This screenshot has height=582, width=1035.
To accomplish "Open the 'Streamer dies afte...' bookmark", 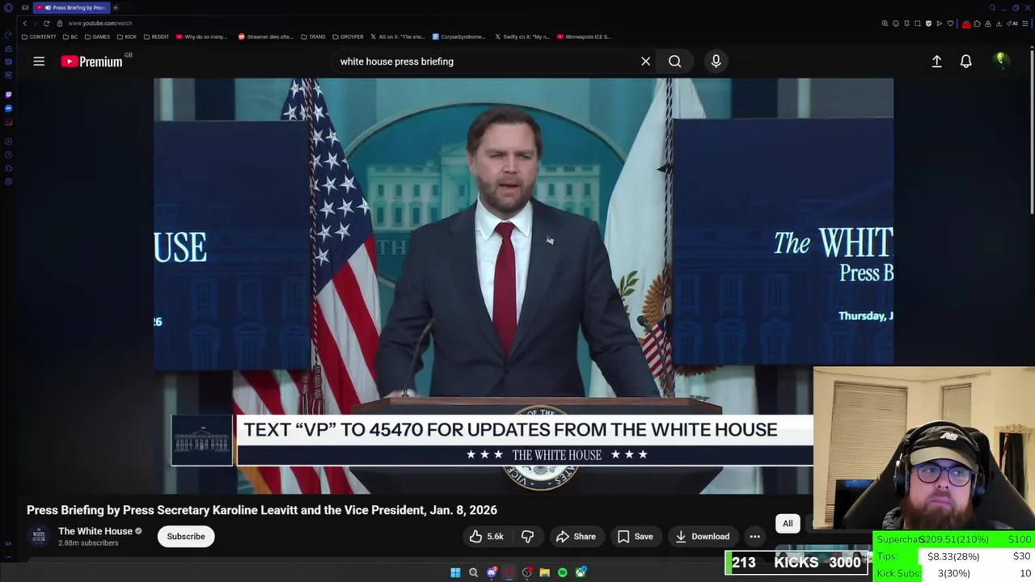I will pyautogui.click(x=265, y=36).
